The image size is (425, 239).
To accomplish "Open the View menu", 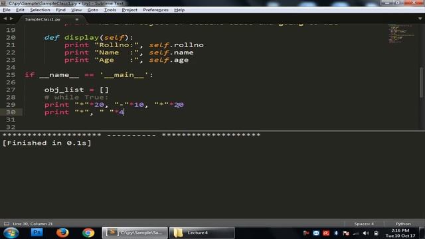I will pyautogui.click(x=76, y=10).
